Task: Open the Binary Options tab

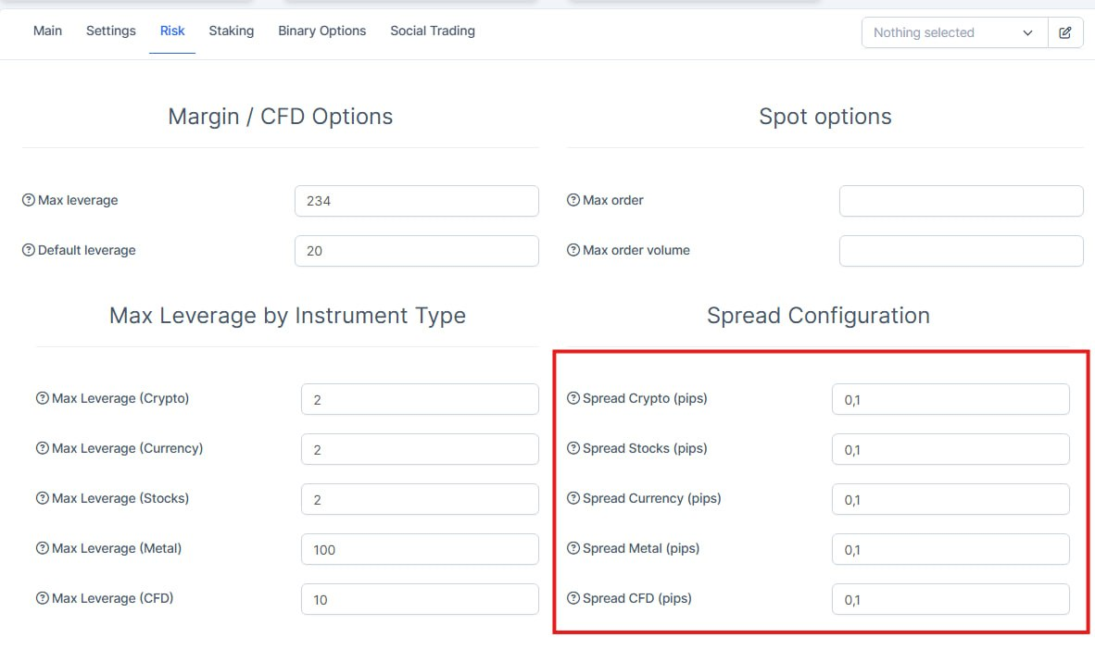Action: coord(322,31)
